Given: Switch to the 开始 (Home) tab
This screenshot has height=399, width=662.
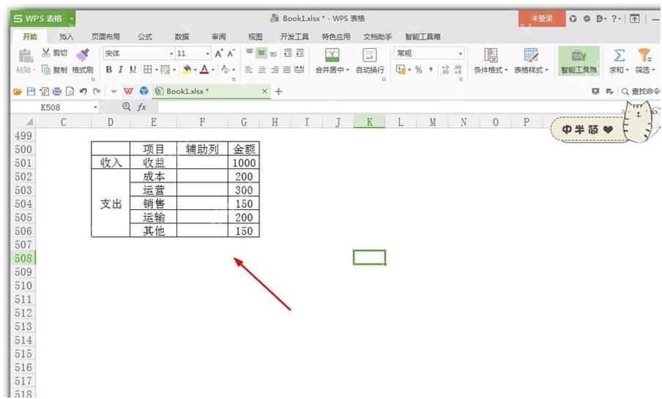Looking at the screenshot, I should coord(29,37).
